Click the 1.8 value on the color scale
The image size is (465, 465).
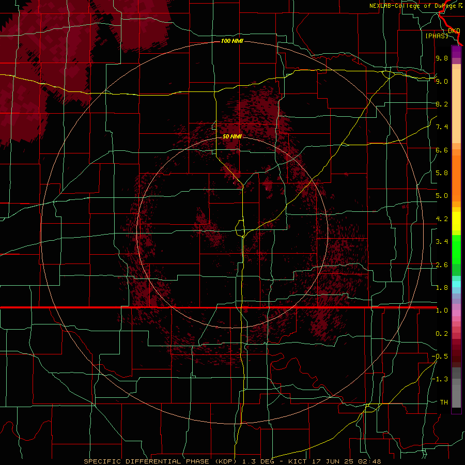[442, 288]
